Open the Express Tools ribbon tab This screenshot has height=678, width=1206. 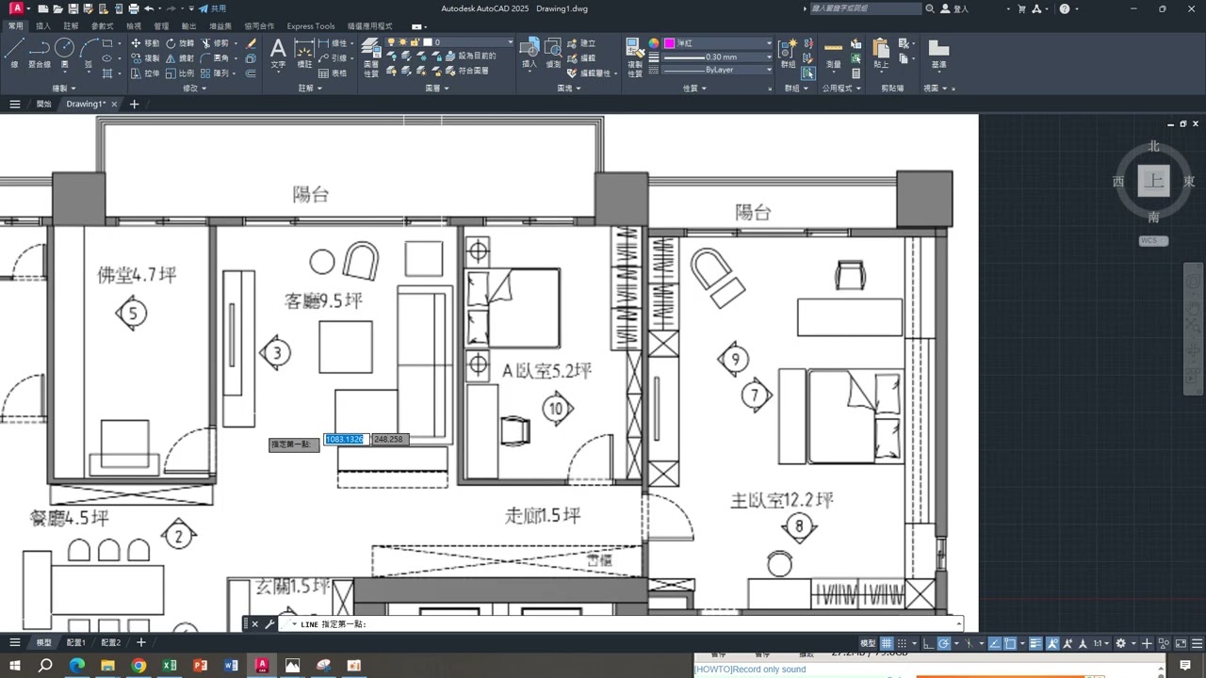[x=311, y=26]
